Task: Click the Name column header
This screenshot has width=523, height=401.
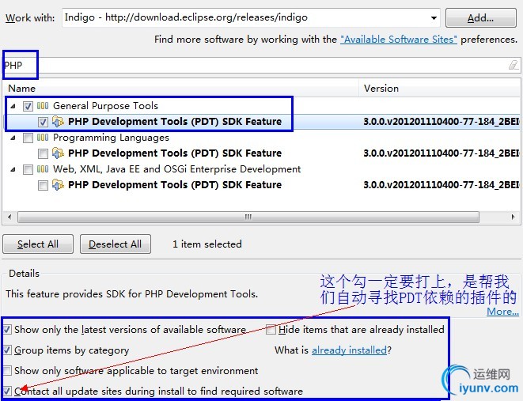Action: tap(180, 89)
